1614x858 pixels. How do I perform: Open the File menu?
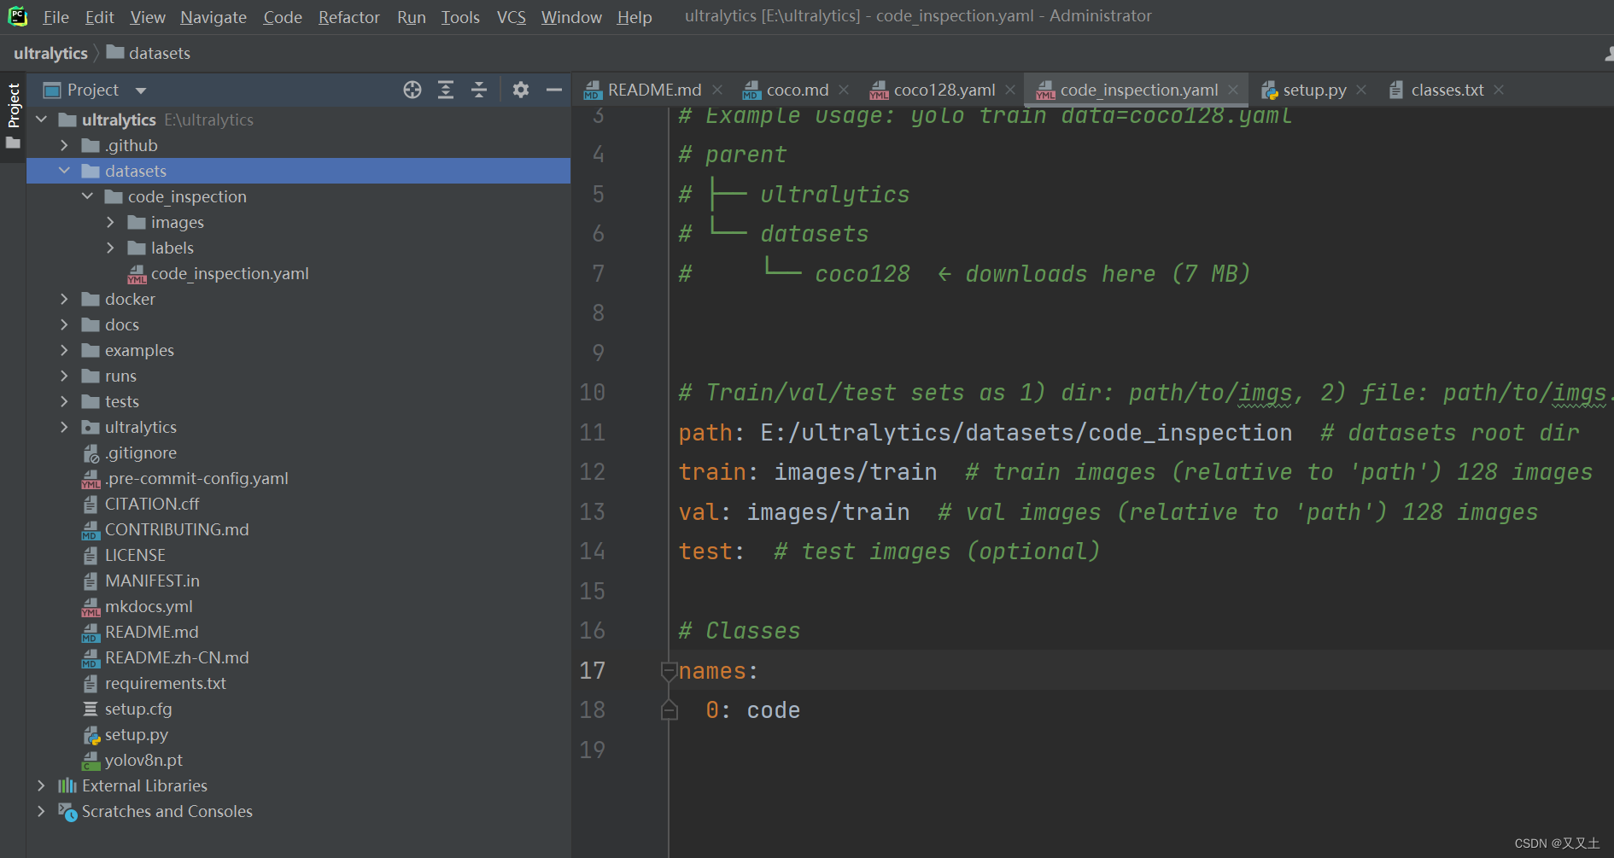coord(56,17)
